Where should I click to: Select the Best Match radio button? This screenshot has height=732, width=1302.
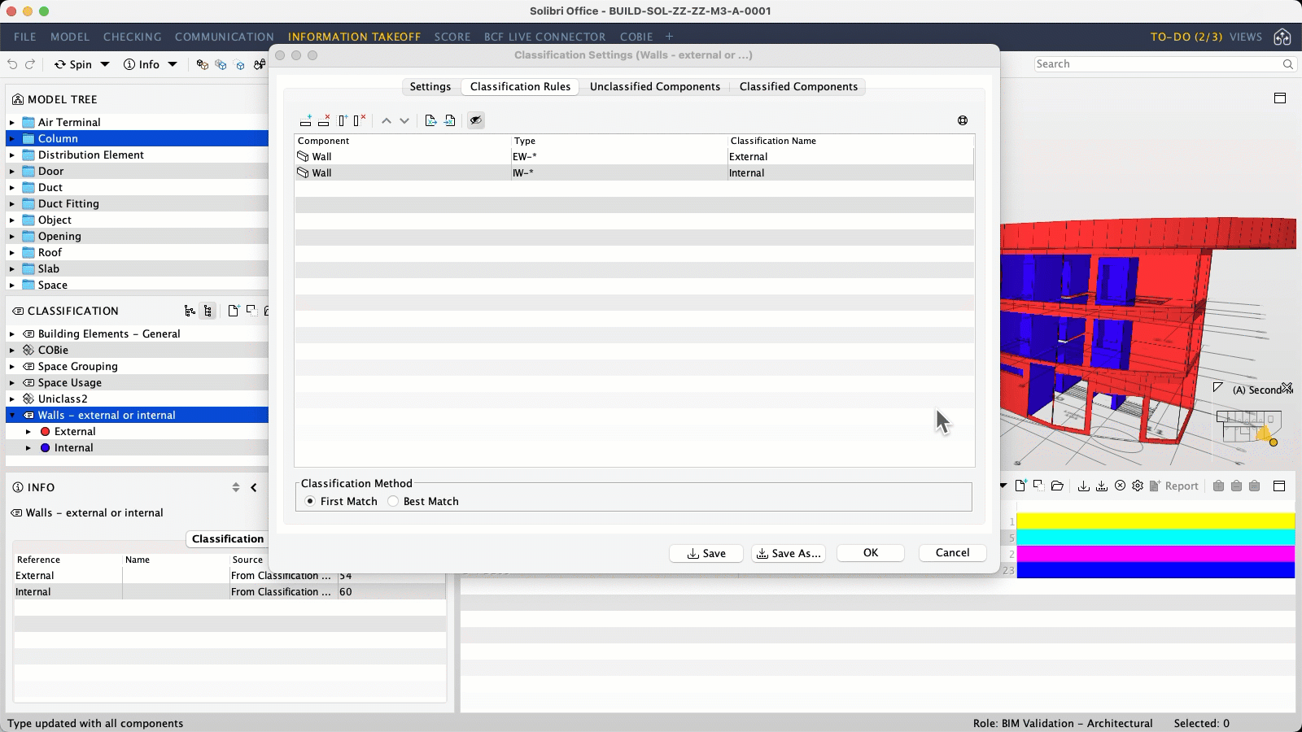pos(394,501)
